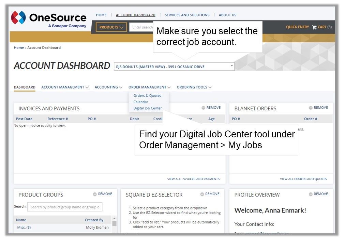345x246 pixels.
Task: Sort Blanket Orders by Order # column
Action: click(311, 119)
